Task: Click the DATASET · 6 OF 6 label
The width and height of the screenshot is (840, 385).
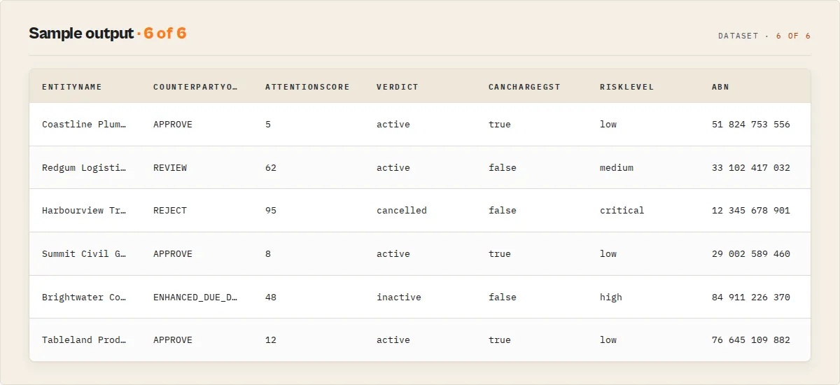Action: (764, 36)
